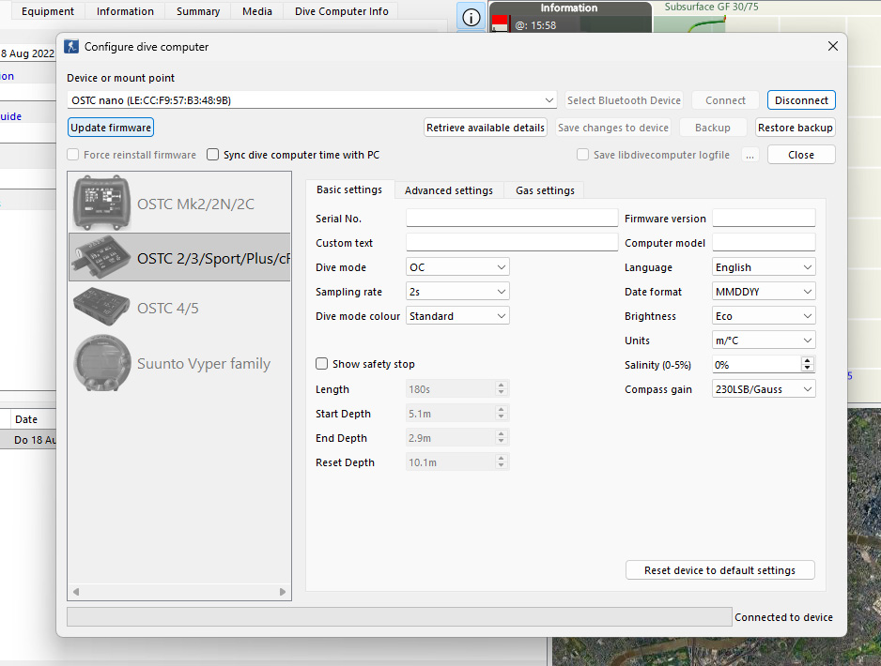Open the Language dropdown
Image resolution: width=881 pixels, height=666 pixels.
[764, 267]
